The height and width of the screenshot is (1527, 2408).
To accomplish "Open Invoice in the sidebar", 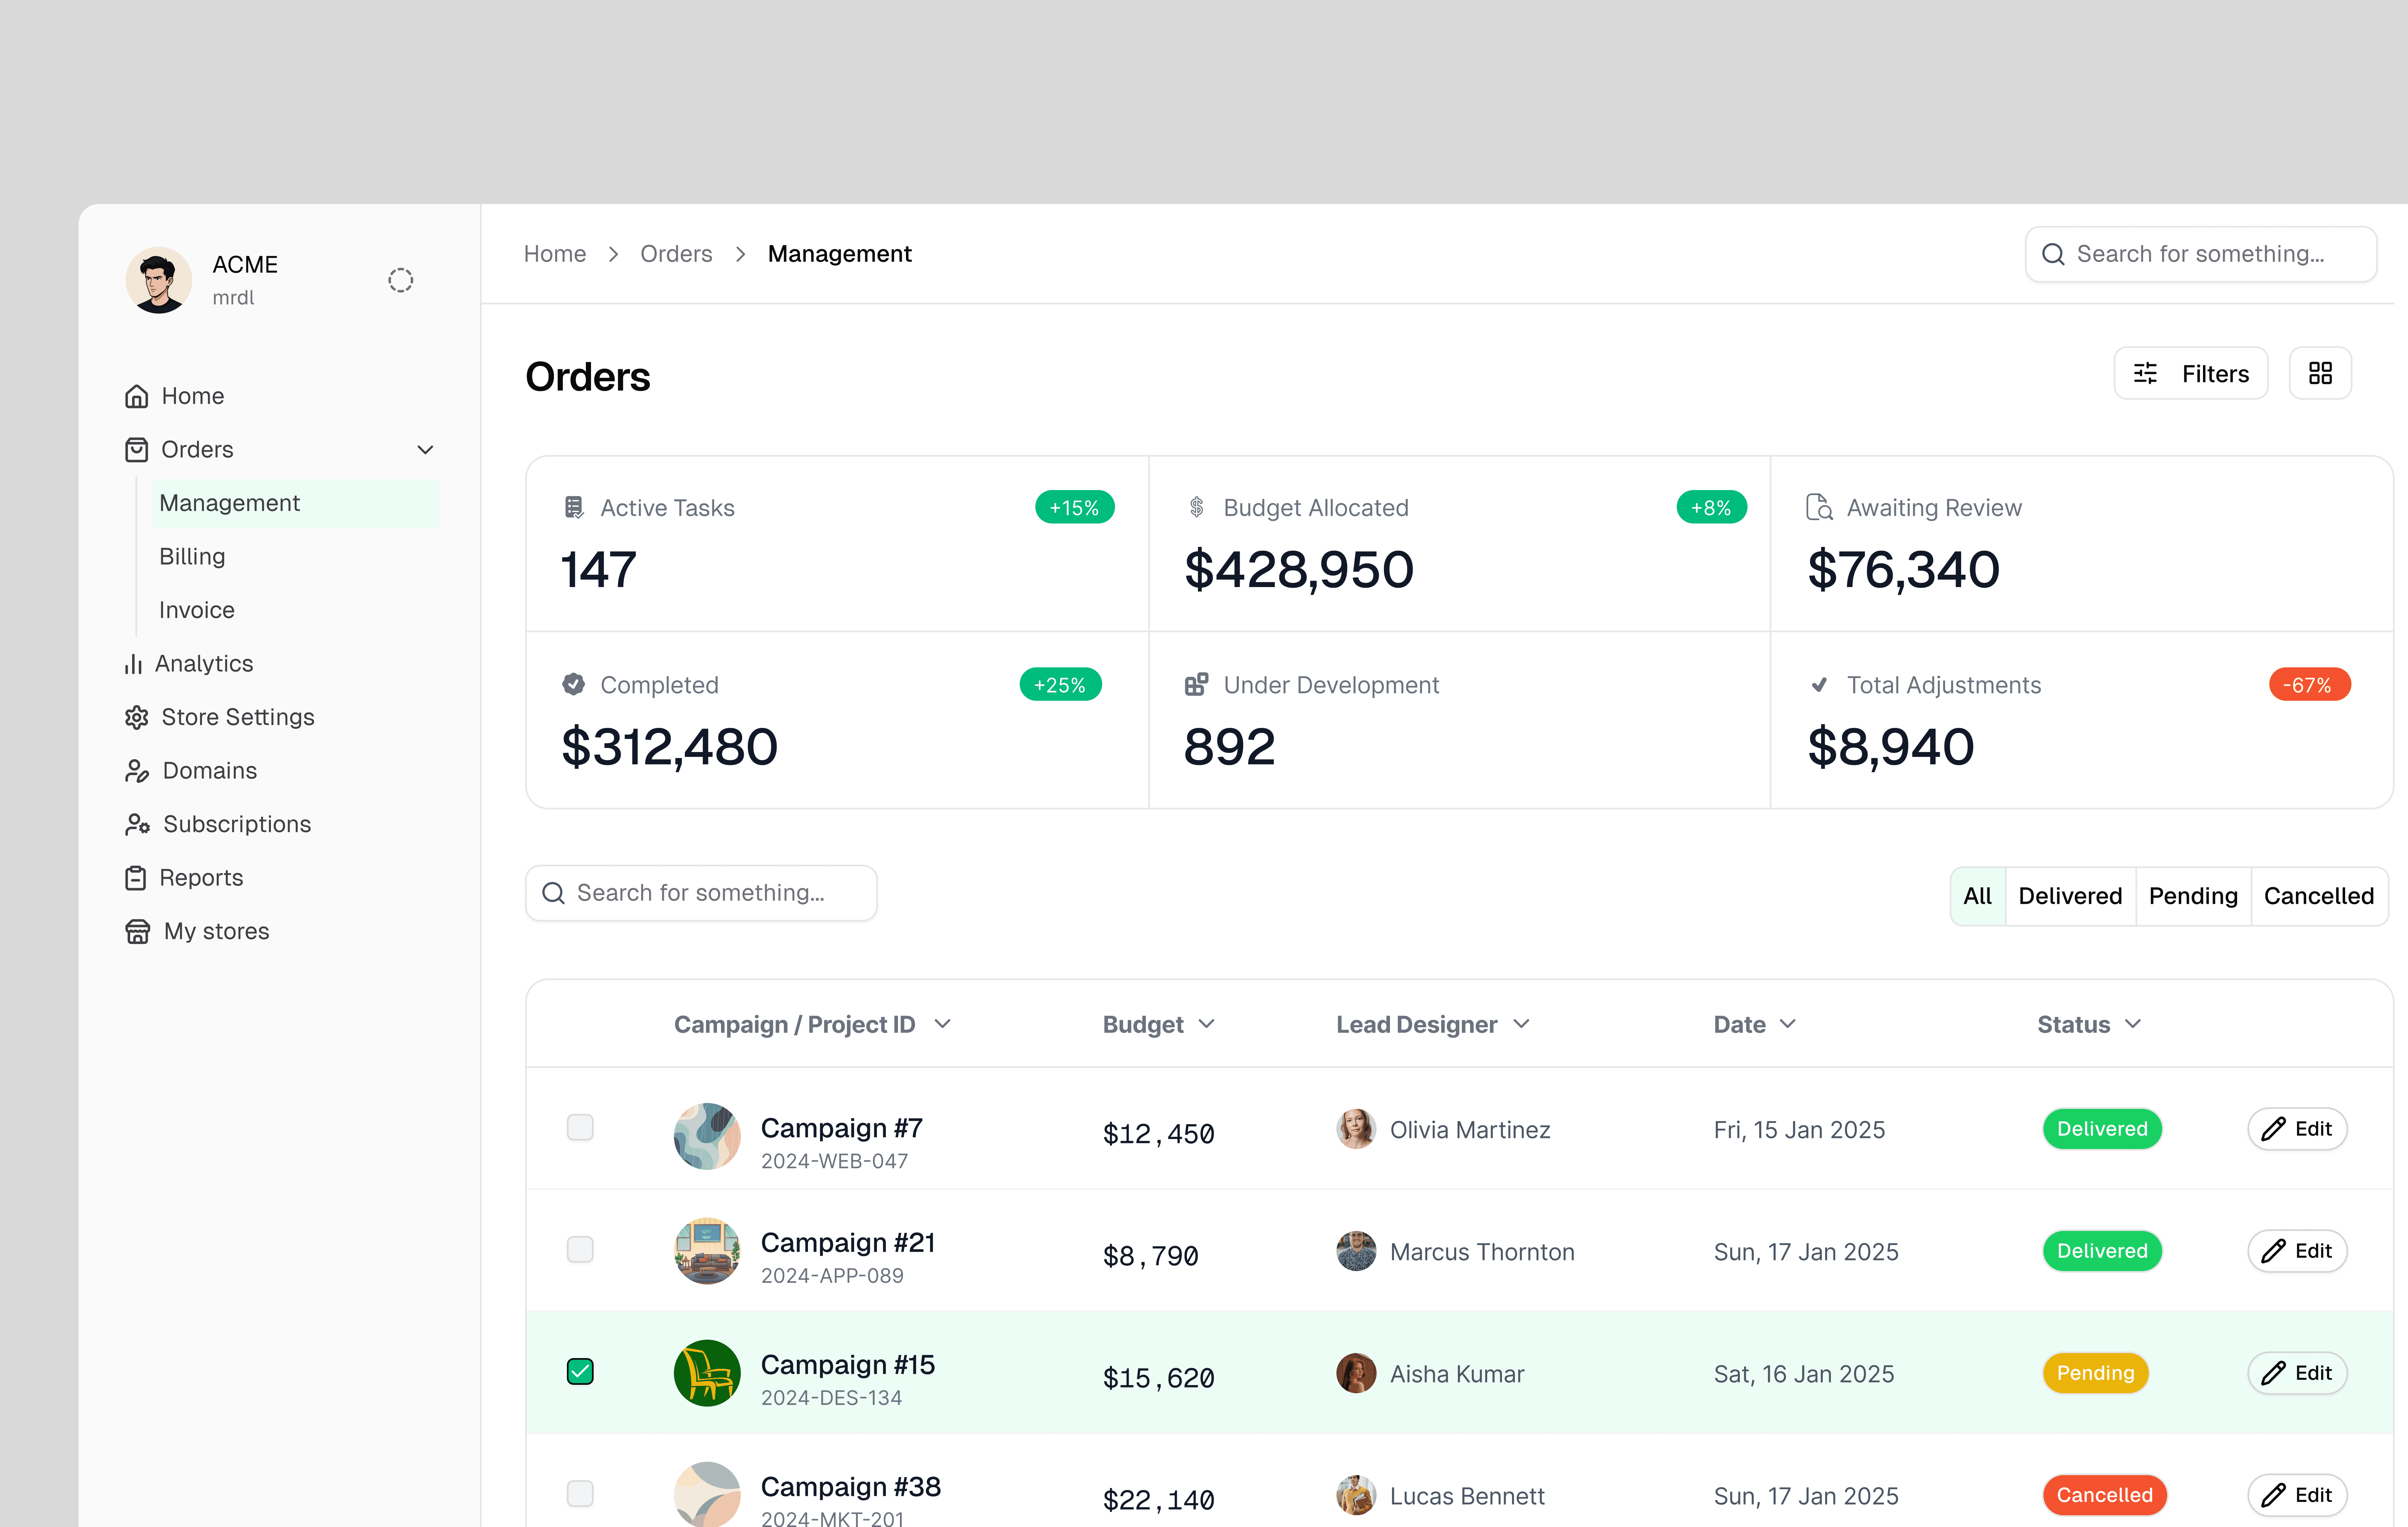I will click(x=197, y=610).
